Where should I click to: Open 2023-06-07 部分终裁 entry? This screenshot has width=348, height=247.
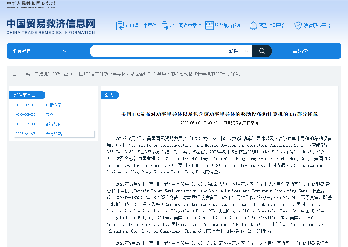click(54, 134)
